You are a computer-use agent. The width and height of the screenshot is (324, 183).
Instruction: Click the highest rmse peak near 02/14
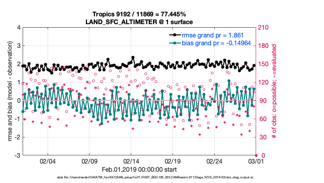click(x=133, y=57)
